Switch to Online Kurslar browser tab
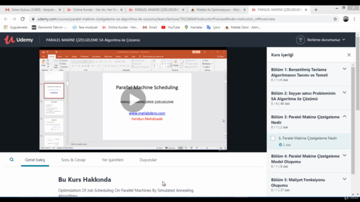 click(95, 10)
